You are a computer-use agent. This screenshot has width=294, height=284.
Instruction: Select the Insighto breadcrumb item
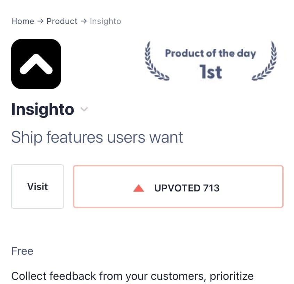105,21
